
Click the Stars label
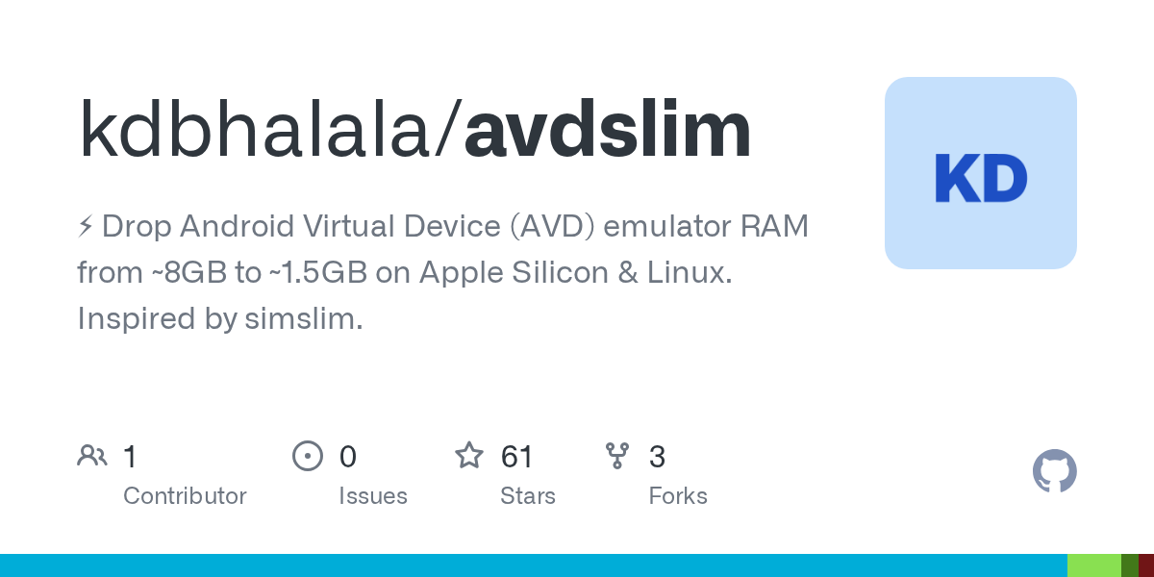click(x=528, y=496)
